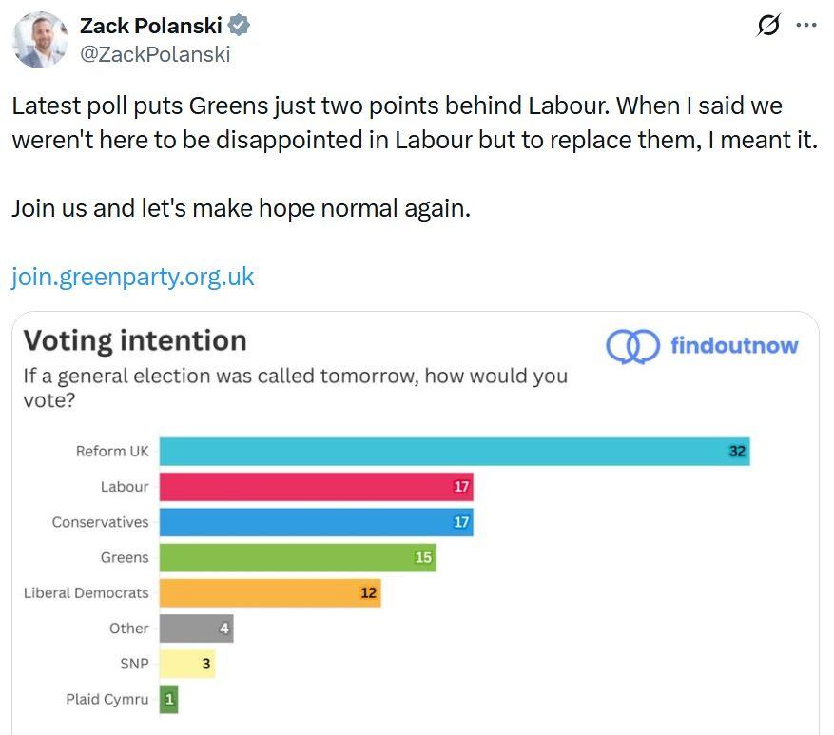The height and width of the screenshot is (735, 834).
Task: Click Zack Polanski's profile avatar
Action: pos(39,40)
